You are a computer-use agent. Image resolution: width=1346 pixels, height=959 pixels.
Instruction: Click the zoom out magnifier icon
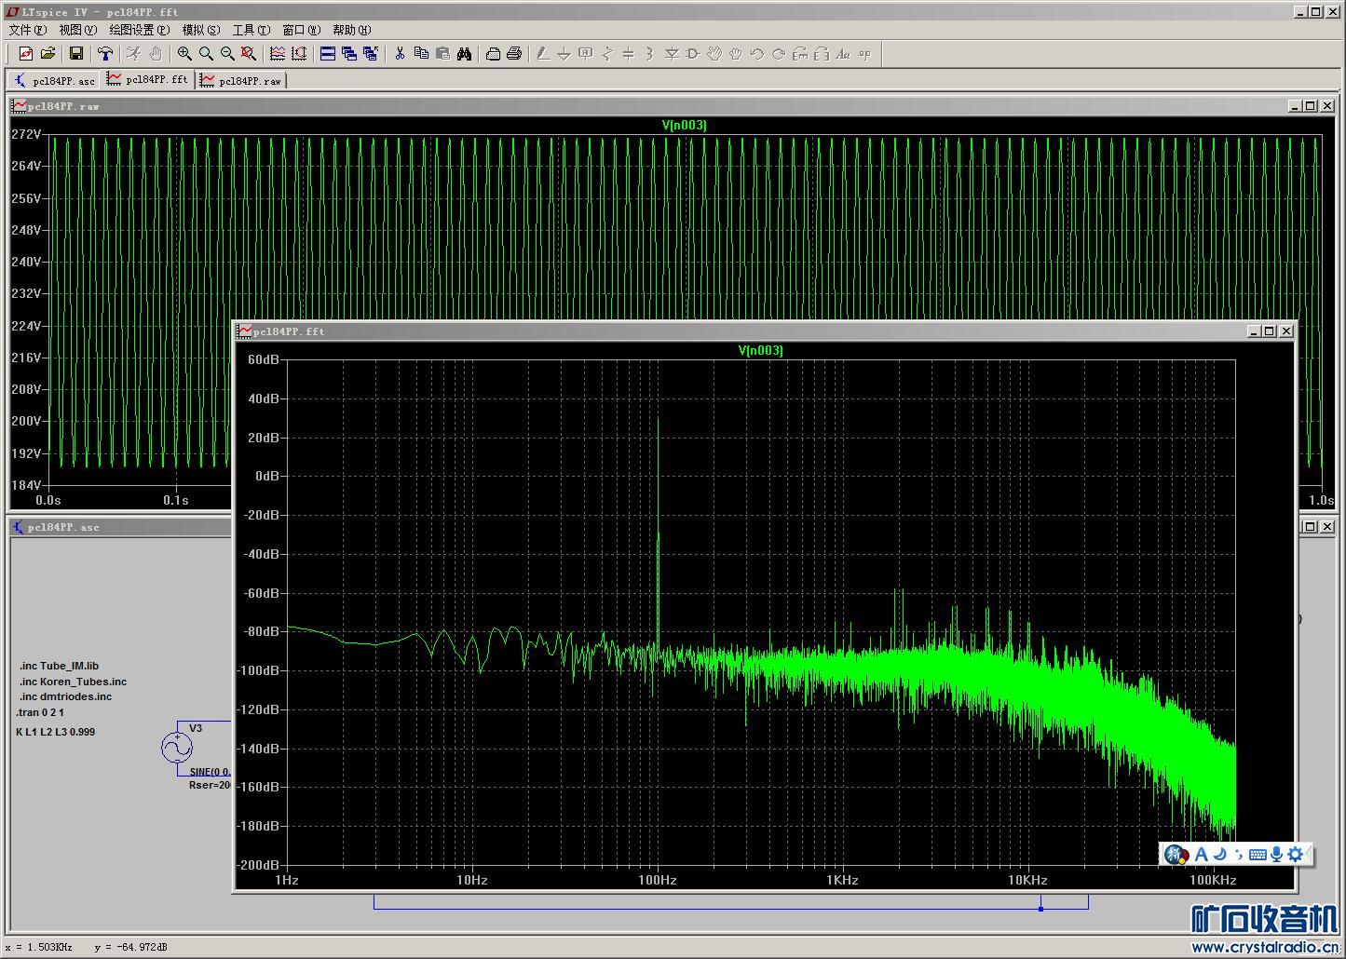[227, 54]
